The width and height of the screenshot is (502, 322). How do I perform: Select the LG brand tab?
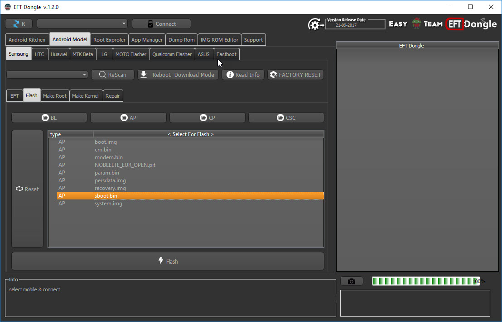tap(104, 54)
